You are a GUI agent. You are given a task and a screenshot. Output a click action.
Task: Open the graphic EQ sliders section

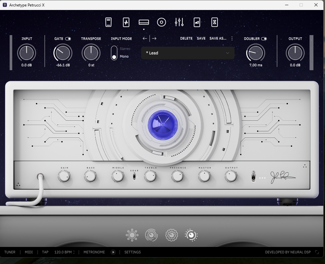179,22
